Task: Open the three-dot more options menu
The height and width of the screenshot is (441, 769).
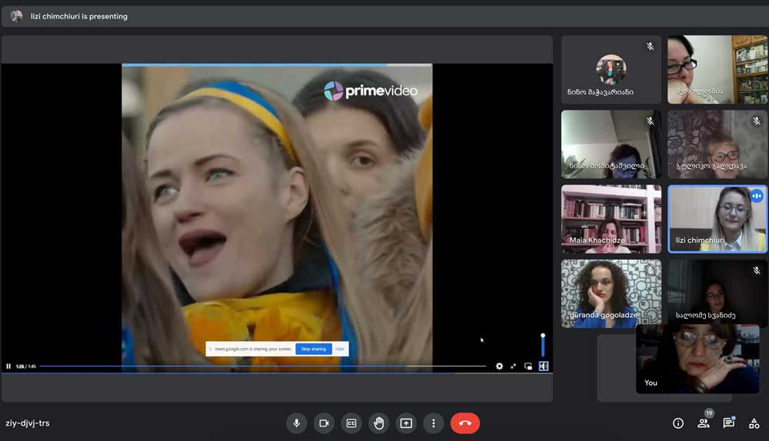Action: click(x=434, y=423)
